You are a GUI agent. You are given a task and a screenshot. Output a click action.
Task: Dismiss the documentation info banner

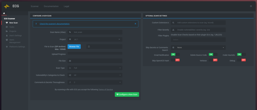tap(135, 24)
